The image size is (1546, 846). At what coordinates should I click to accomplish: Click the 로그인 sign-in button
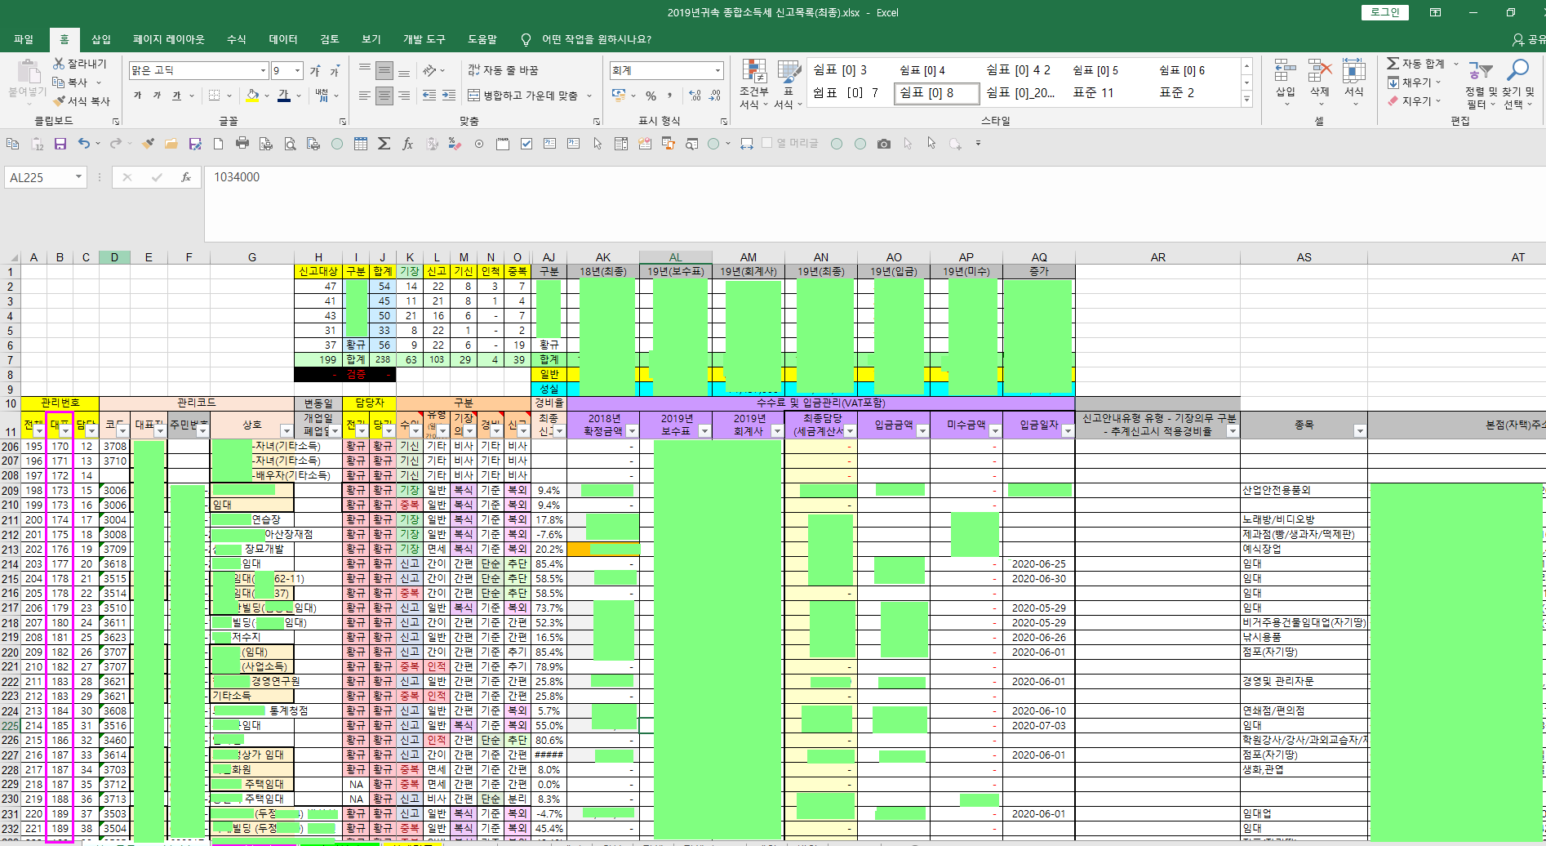coord(1384,12)
